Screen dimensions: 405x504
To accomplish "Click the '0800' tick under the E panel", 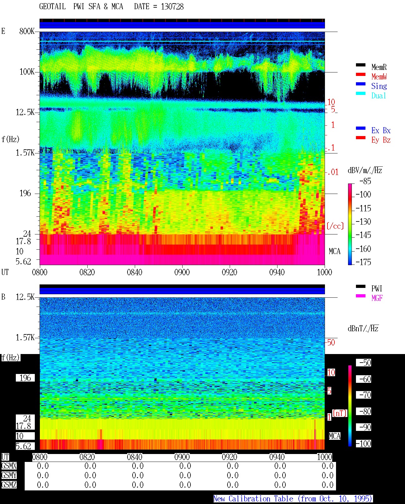I will (40, 272).
